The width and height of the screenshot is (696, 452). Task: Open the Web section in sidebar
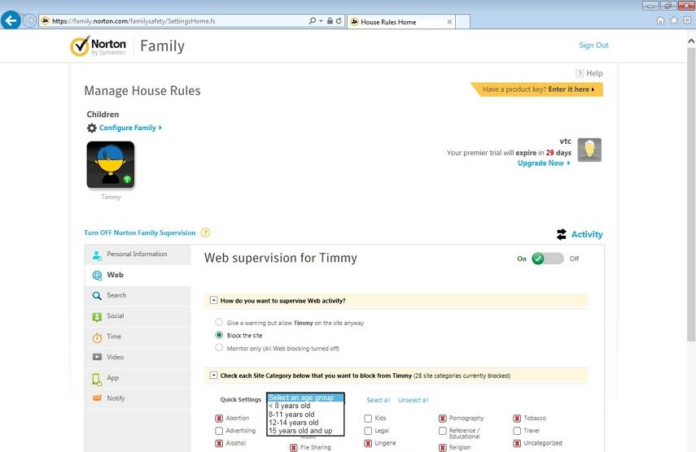[138, 276]
